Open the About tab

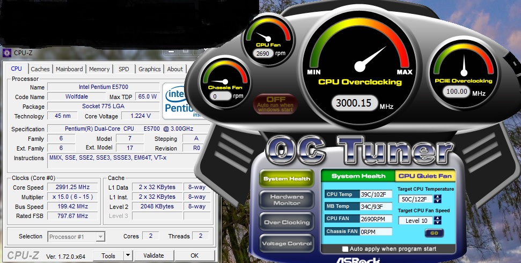[x=175, y=69]
